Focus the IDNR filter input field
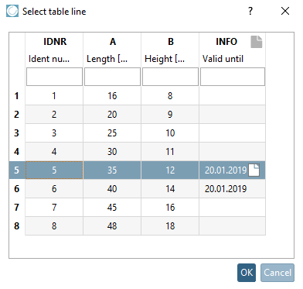 54,77
